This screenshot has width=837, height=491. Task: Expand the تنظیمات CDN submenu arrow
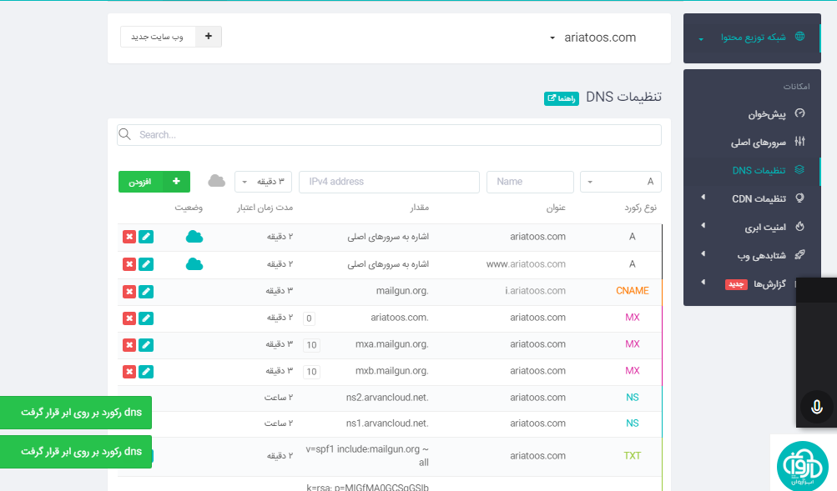coord(703,198)
